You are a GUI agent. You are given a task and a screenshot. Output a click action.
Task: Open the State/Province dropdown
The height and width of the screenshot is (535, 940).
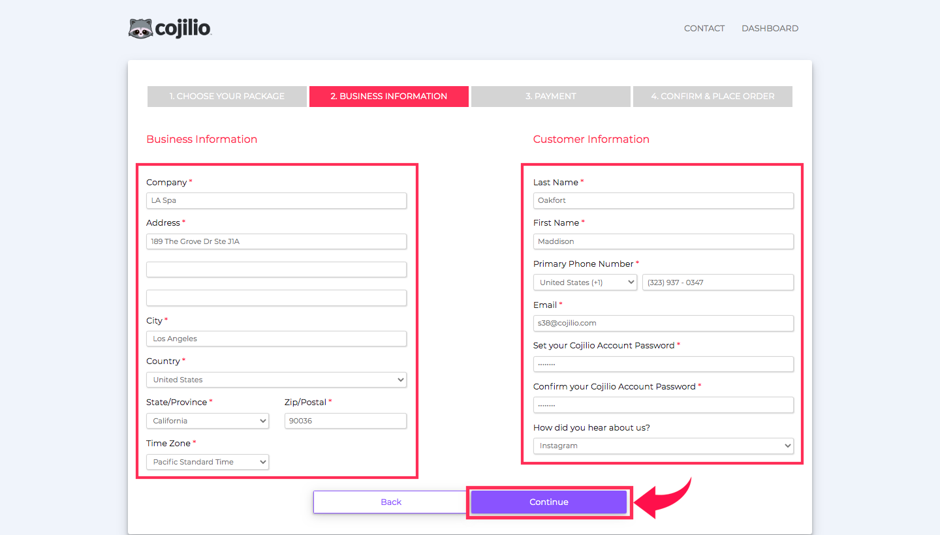pyautogui.click(x=208, y=421)
